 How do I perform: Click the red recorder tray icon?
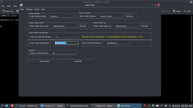(x=145, y=106)
